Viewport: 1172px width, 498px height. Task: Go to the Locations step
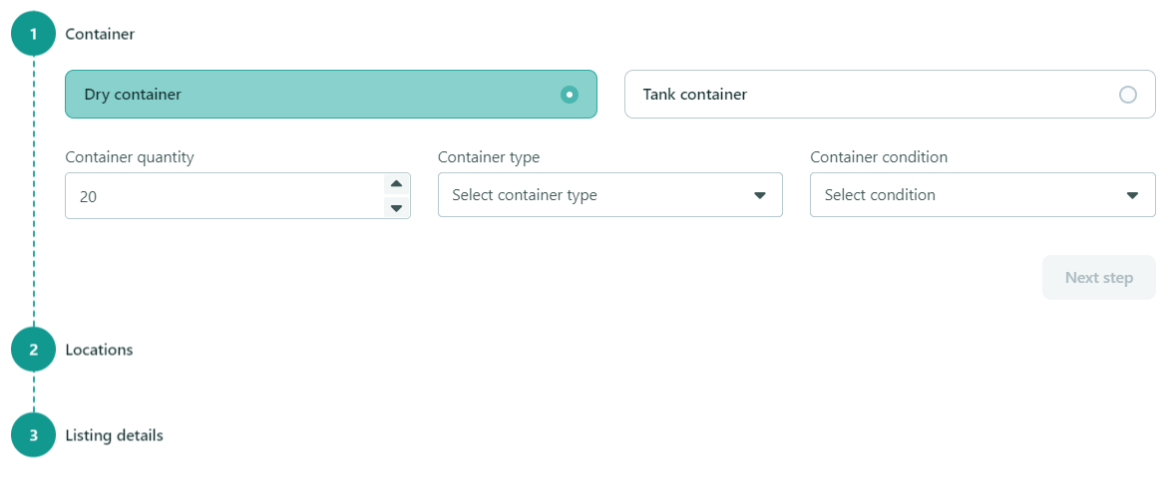click(x=100, y=350)
